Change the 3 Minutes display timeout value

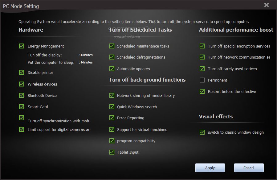[85, 55]
